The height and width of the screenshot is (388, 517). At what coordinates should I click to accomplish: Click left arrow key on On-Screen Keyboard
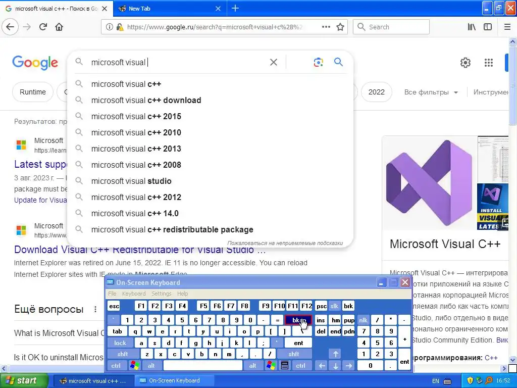pos(322,366)
